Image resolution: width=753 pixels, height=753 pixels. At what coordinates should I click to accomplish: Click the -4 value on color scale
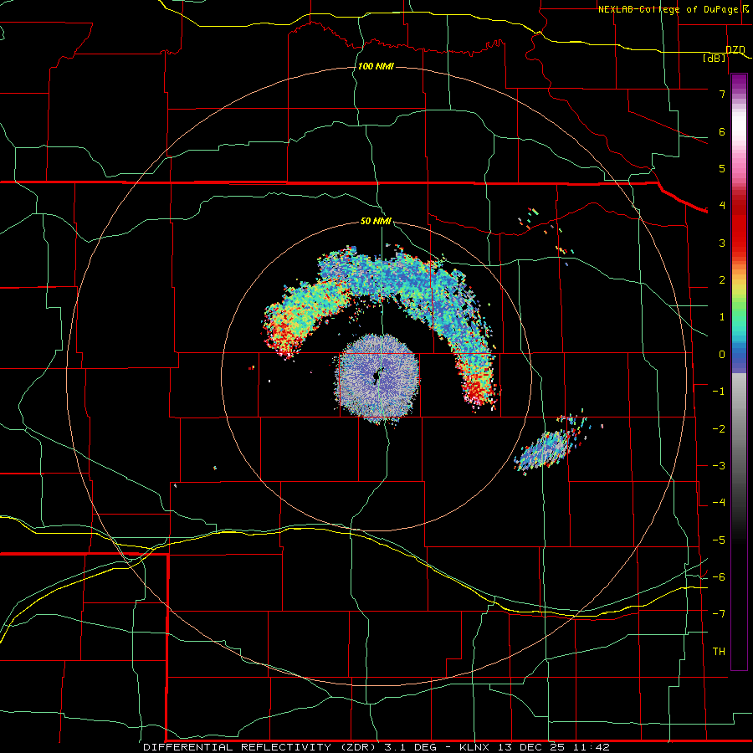[x=719, y=503]
